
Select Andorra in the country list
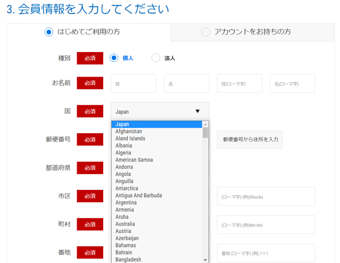pos(156,167)
